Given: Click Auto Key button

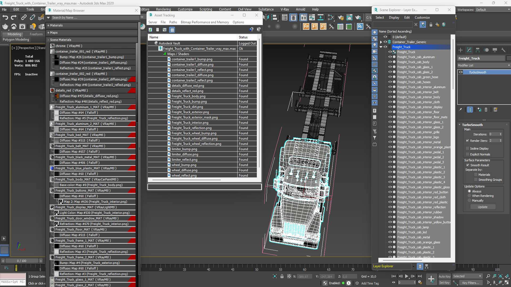Looking at the screenshot, I should (444, 276).
